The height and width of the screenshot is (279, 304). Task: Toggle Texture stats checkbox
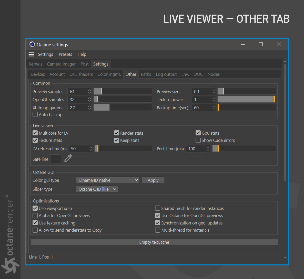coord(35,140)
